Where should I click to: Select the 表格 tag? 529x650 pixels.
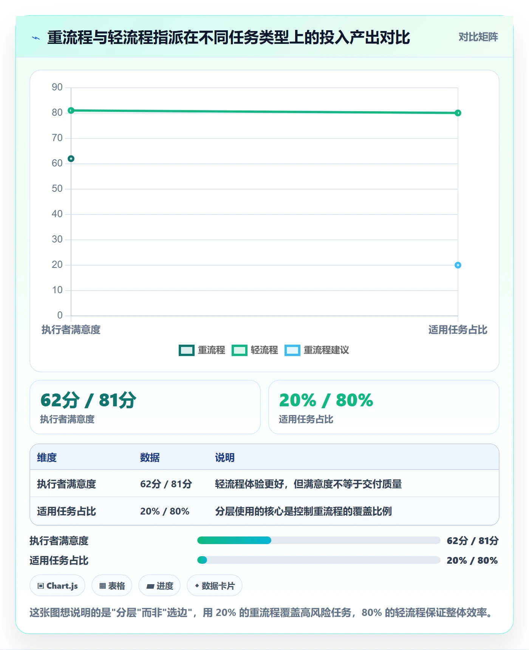click(112, 586)
